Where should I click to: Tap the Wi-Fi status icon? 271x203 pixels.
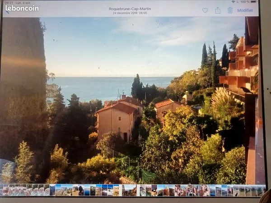(234, 2)
